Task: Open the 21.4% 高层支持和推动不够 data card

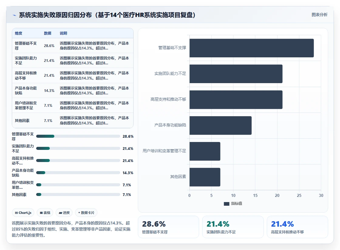Action: click(297, 227)
